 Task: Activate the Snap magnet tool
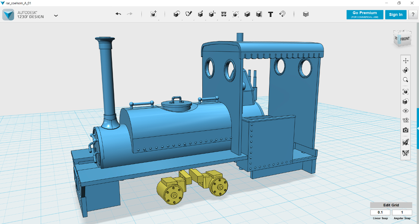point(282,14)
